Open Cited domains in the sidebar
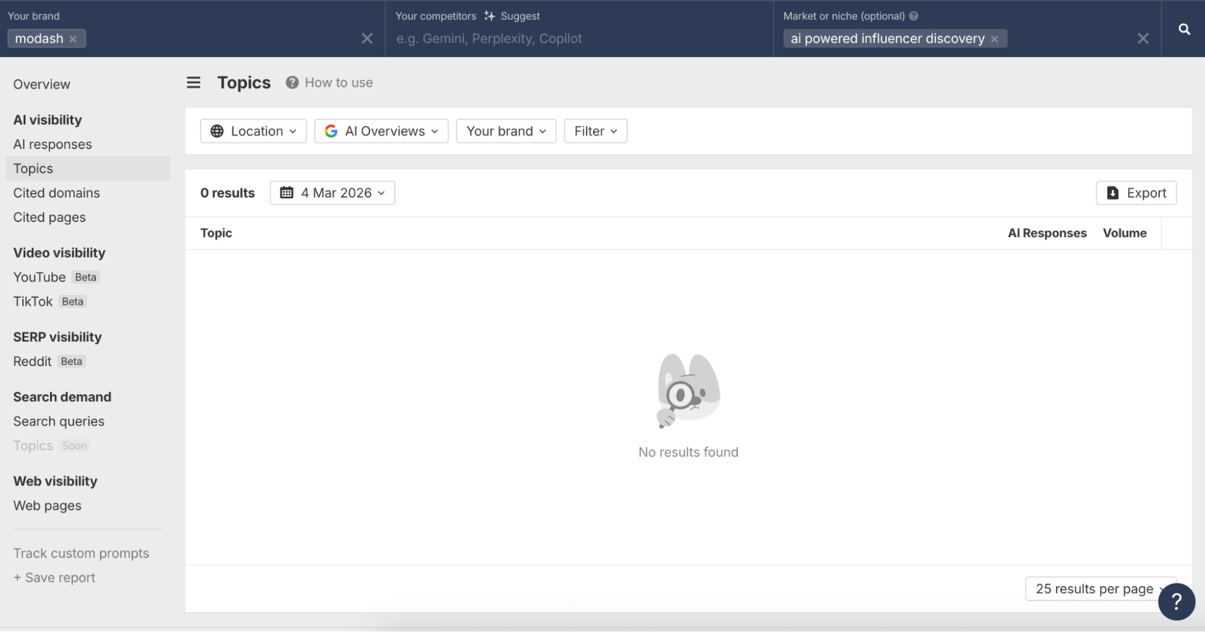The height and width of the screenshot is (632, 1205). click(x=57, y=193)
